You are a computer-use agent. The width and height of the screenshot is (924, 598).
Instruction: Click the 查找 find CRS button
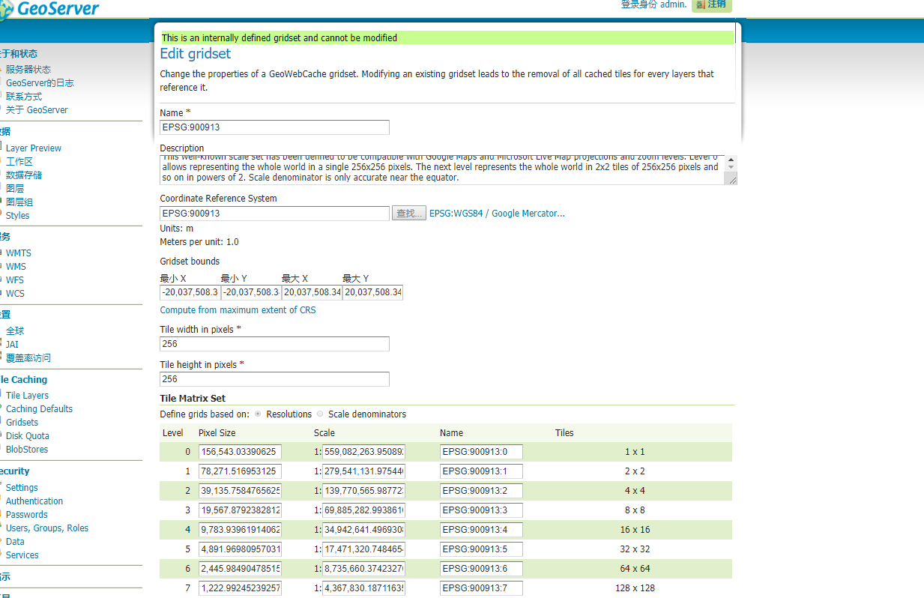[x=408, y=214]
